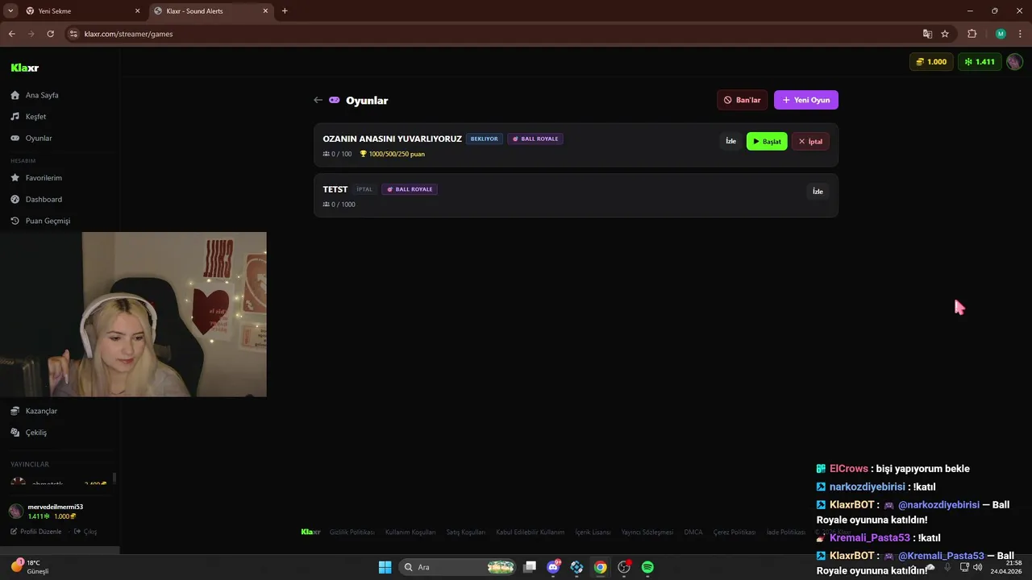This screenshot has height=580, width=1032.
Task: Click the green 1.411 points badge
Action: click(x=980, y=62)
